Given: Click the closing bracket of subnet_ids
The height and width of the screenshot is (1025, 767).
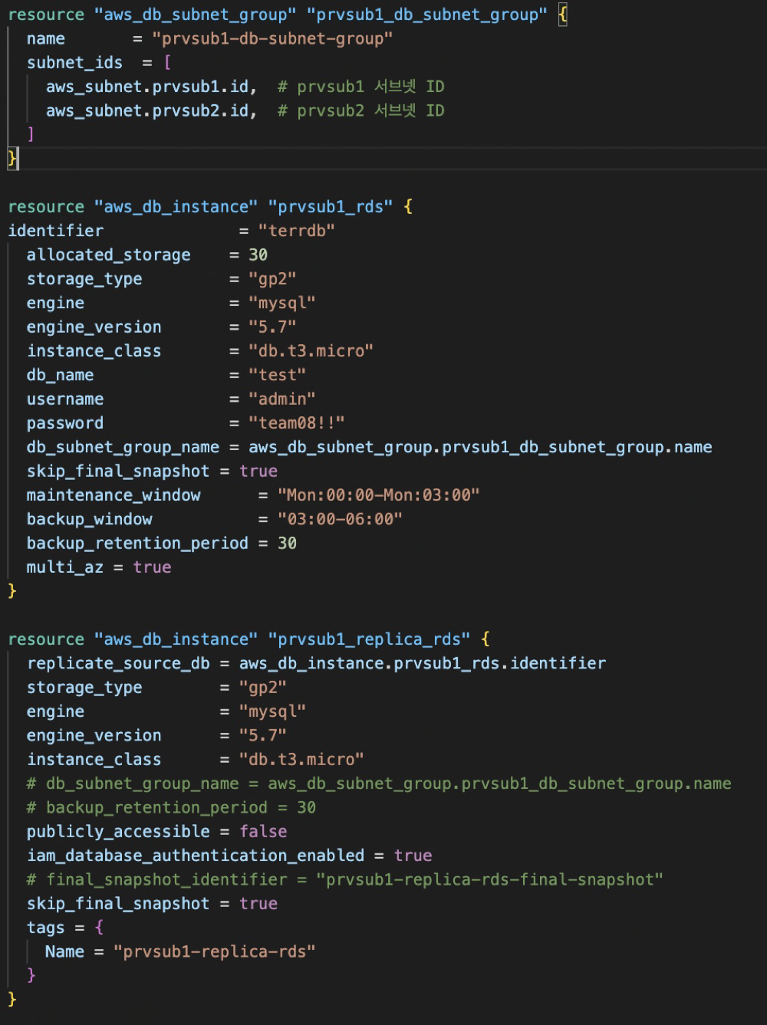Looking at the screenshot, I should 31,134.
